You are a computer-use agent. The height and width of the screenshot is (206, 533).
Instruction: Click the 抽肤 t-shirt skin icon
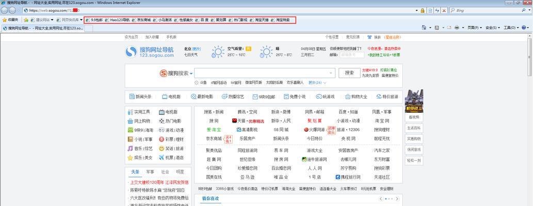[370, 37]
